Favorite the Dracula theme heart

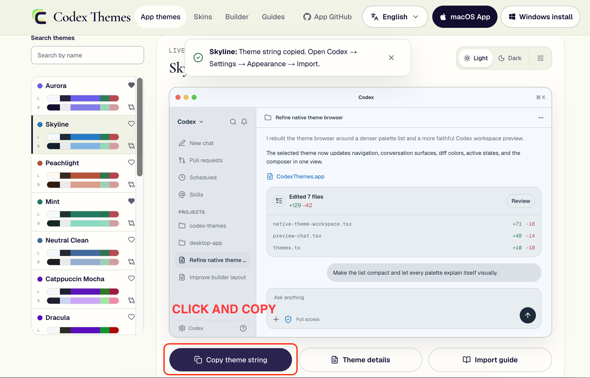pos(131,317)
